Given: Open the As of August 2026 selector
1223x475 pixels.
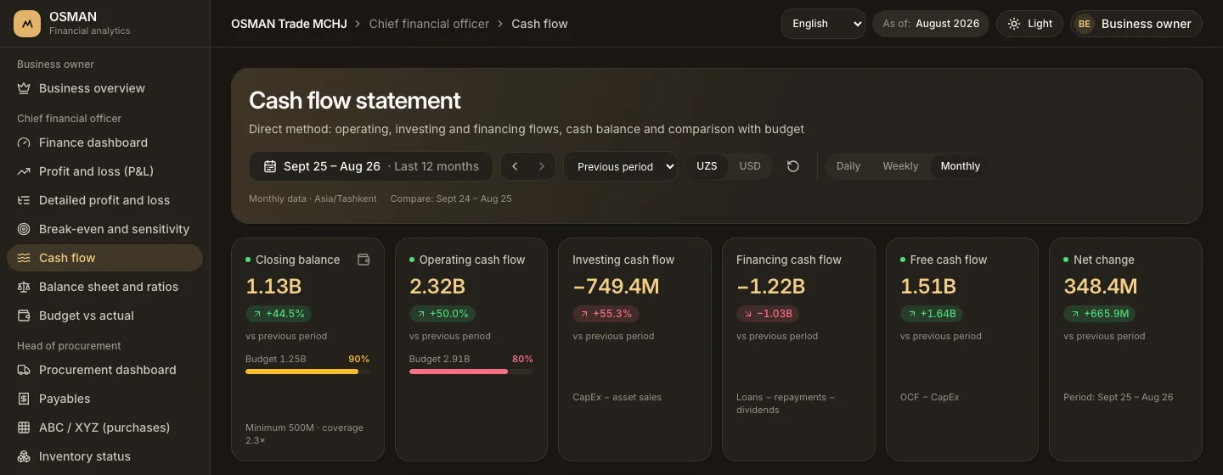Looking at the screenshot, I should point(931,24).
